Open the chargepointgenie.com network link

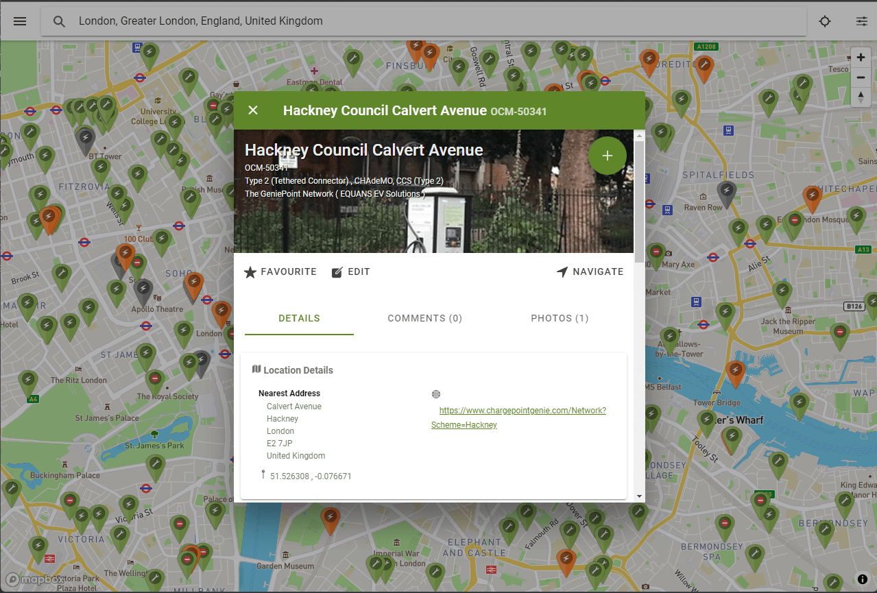pos(522,411)
